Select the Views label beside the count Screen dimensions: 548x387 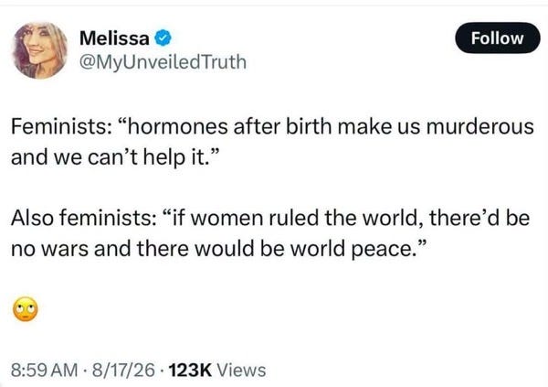[241, 371]
